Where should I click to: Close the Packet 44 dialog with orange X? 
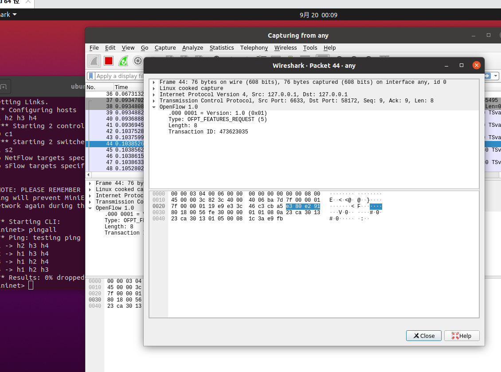477,65
